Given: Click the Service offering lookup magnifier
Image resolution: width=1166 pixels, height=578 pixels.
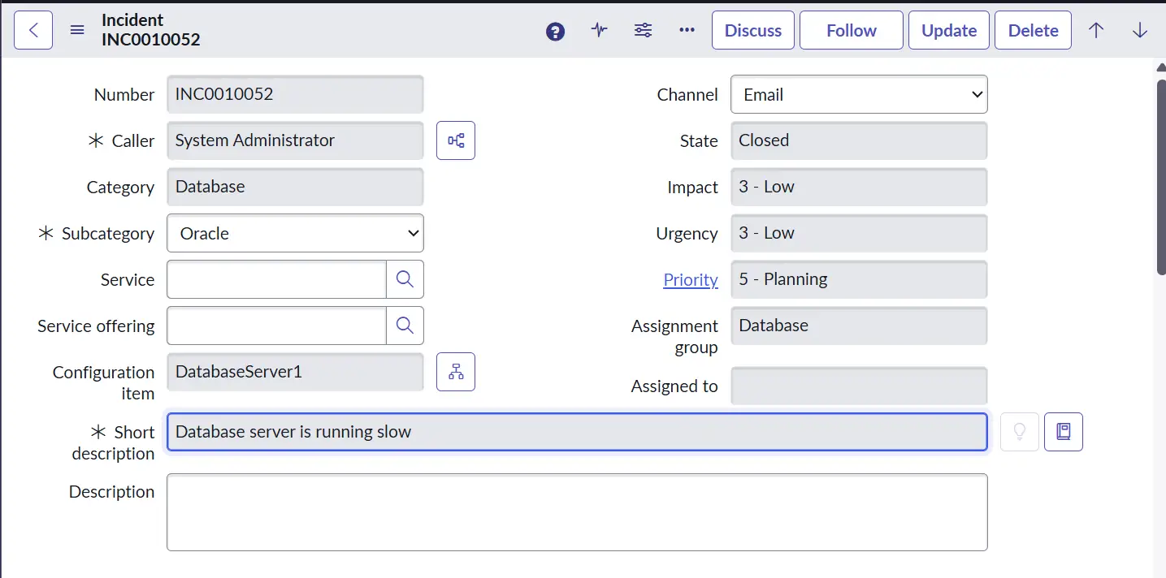Looking at the screenshot, I should [405, 326].
